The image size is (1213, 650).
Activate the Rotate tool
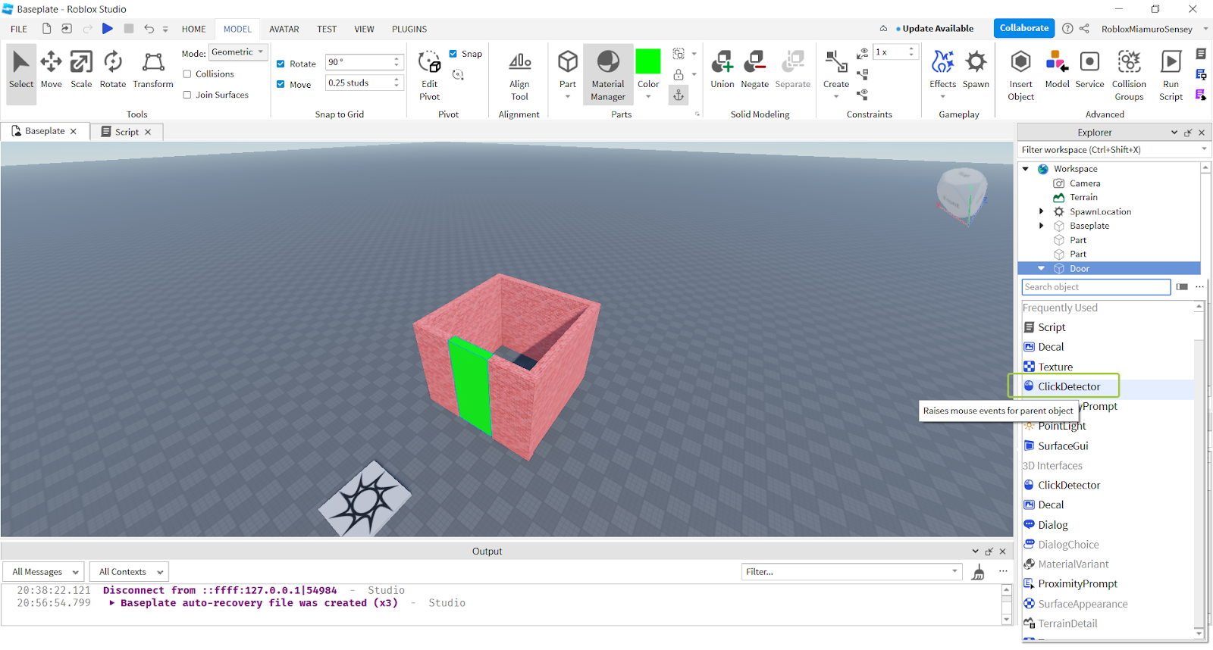tap(113, 69)
